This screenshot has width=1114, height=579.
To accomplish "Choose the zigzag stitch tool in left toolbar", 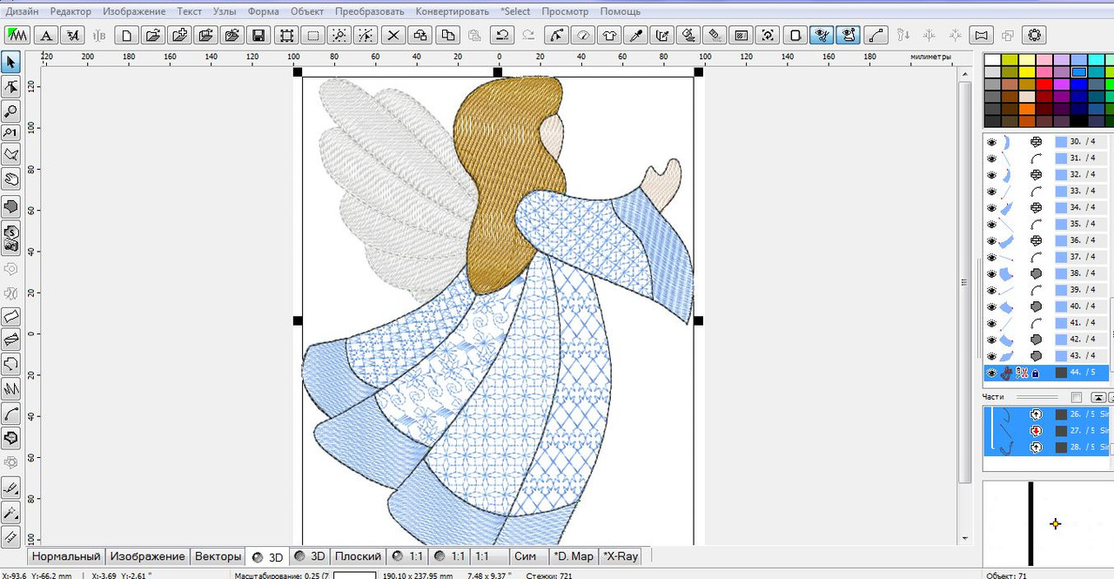I will (11, 389).
